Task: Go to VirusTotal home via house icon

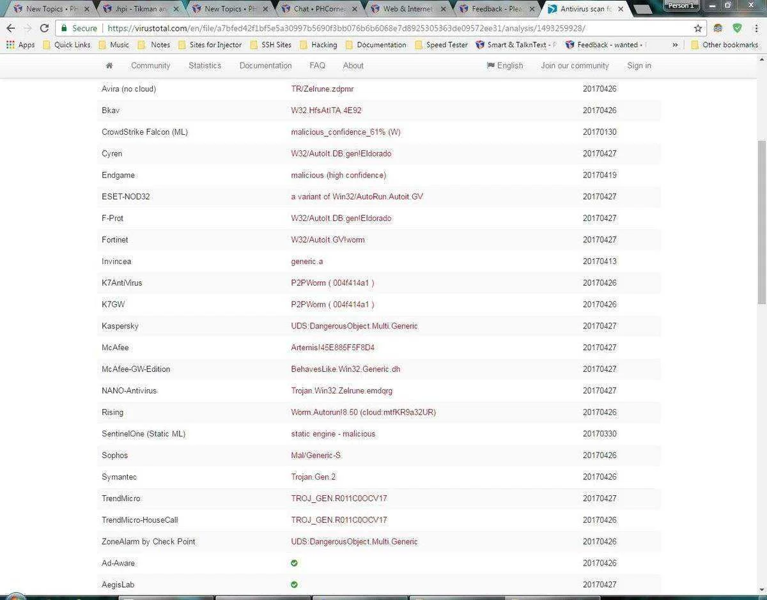Action: coord(109,65)
